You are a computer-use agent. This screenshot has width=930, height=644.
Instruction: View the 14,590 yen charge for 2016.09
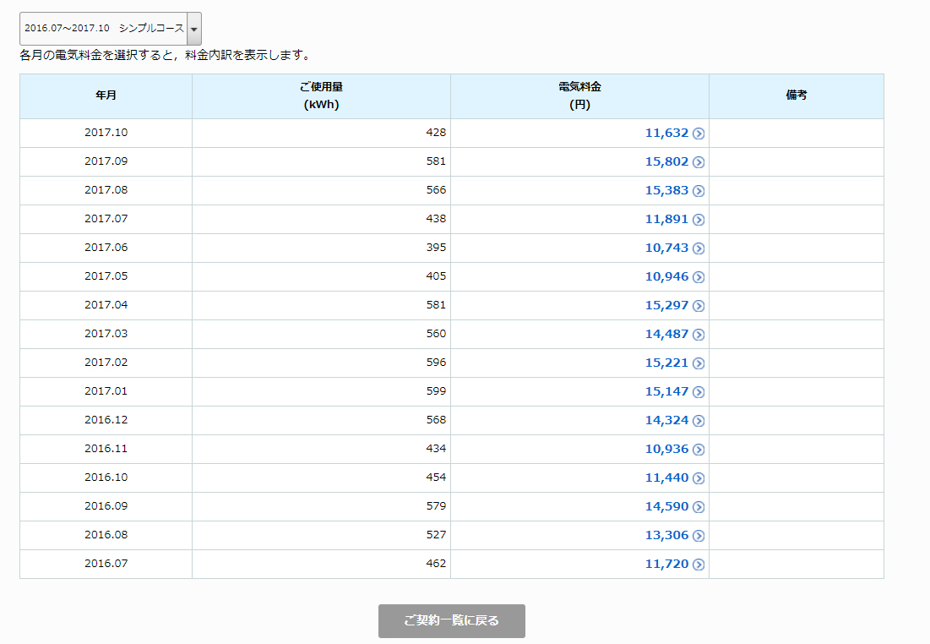pos(666,506)
